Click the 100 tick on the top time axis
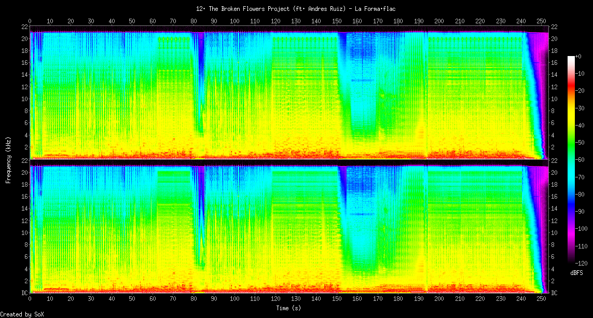 (x=235, y=21)
